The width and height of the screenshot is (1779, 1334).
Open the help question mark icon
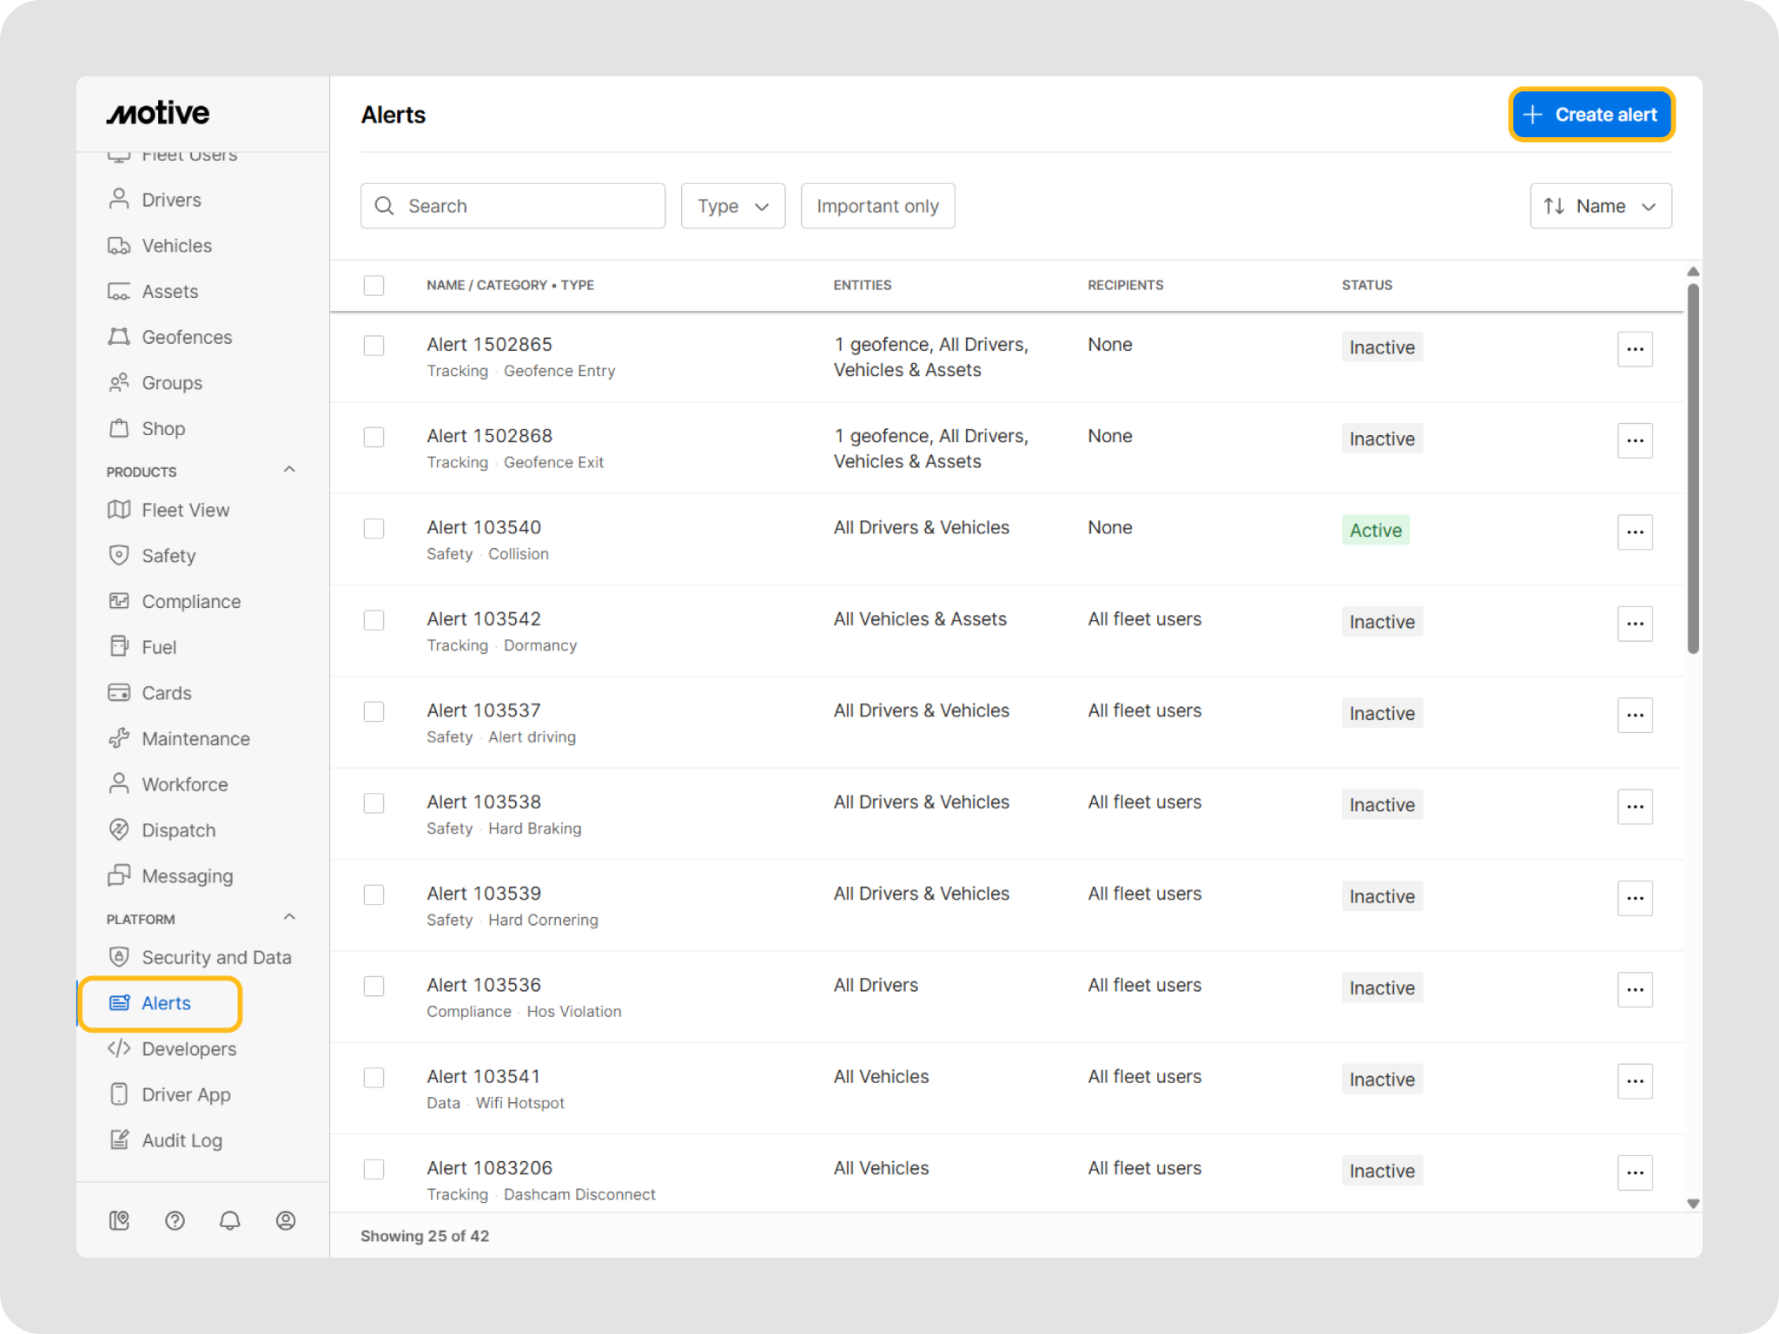click(175, 1220)
